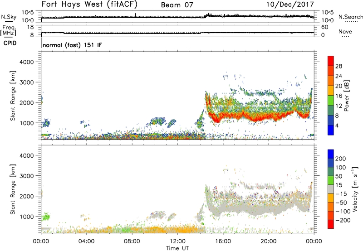
Task: Pick the gray segment of Velocity colorbar
Action: 331,189
